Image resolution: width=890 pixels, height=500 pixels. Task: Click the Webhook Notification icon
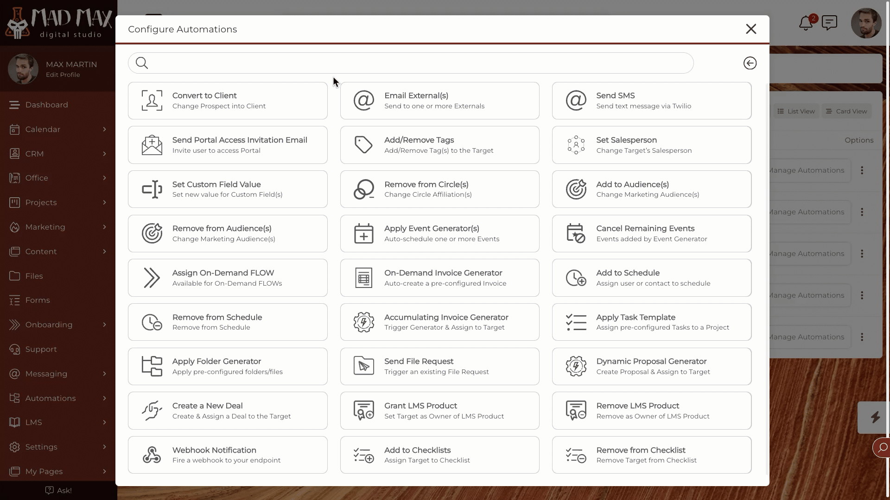[151, 454]
